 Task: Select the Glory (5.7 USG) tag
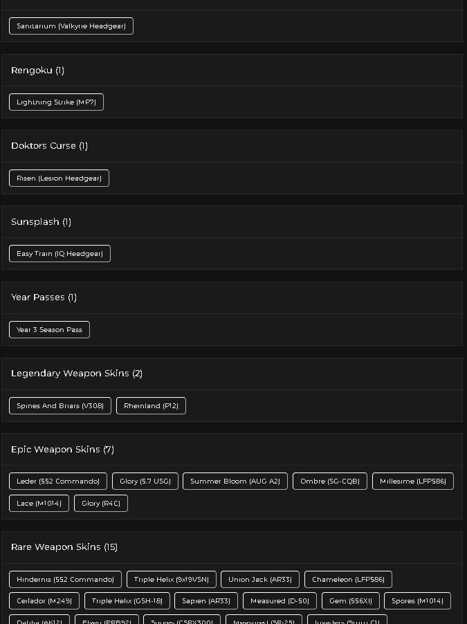(145, 481)
